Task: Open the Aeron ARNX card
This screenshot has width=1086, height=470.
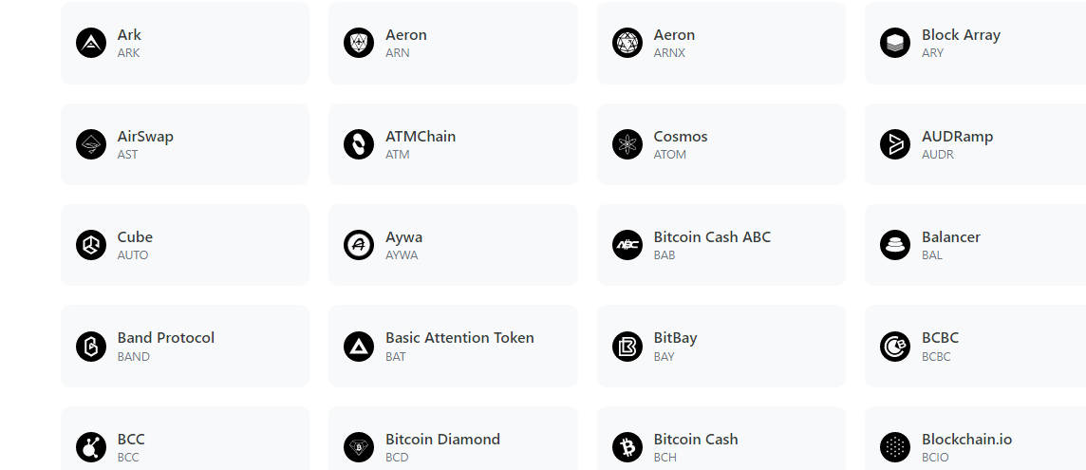Action: (x=721, y=43)
